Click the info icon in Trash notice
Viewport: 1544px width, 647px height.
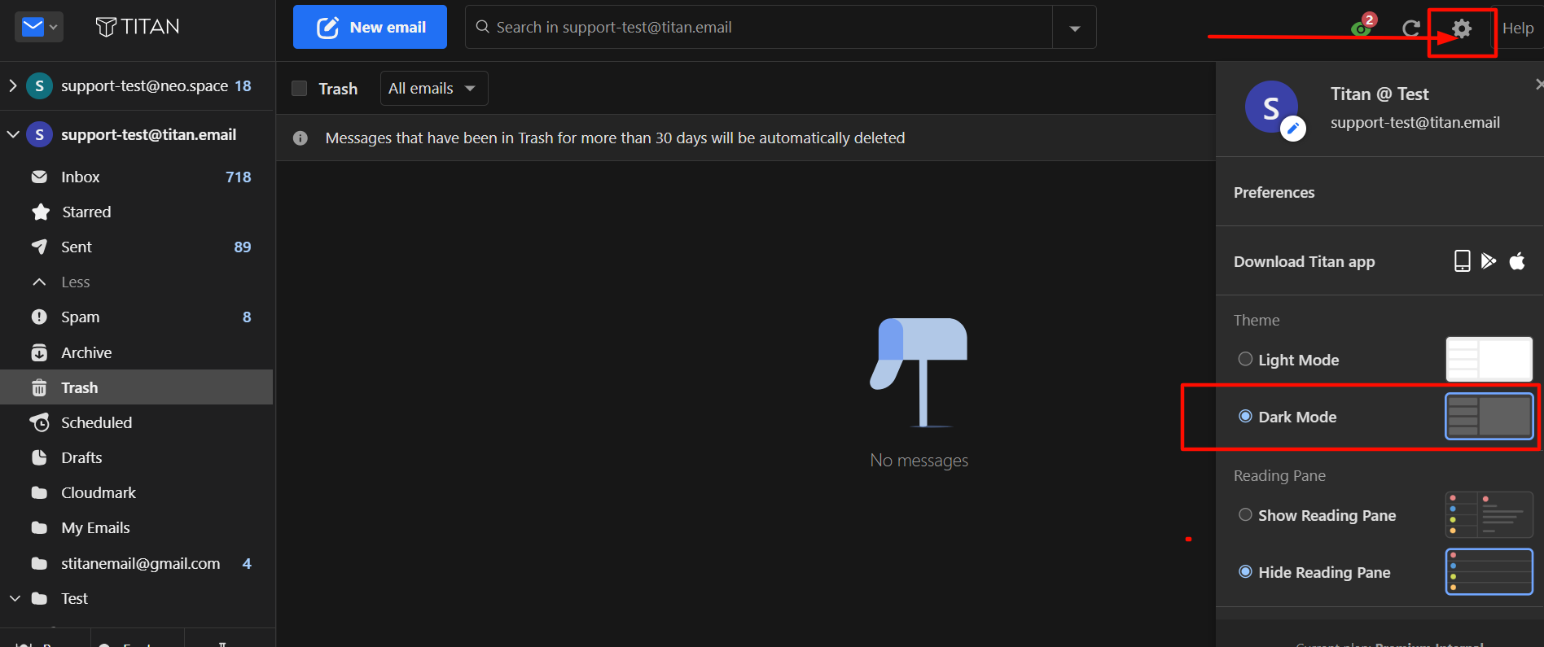pos(300,138)
